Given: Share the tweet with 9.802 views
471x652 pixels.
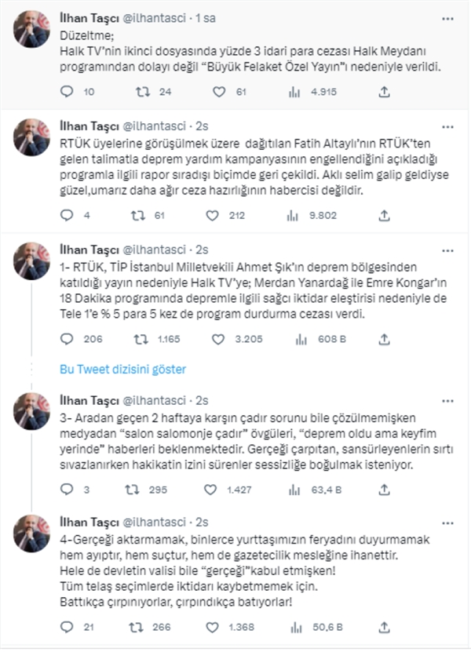Looking at the screenshot, I should pyautogui.click(x=384, y=216).
